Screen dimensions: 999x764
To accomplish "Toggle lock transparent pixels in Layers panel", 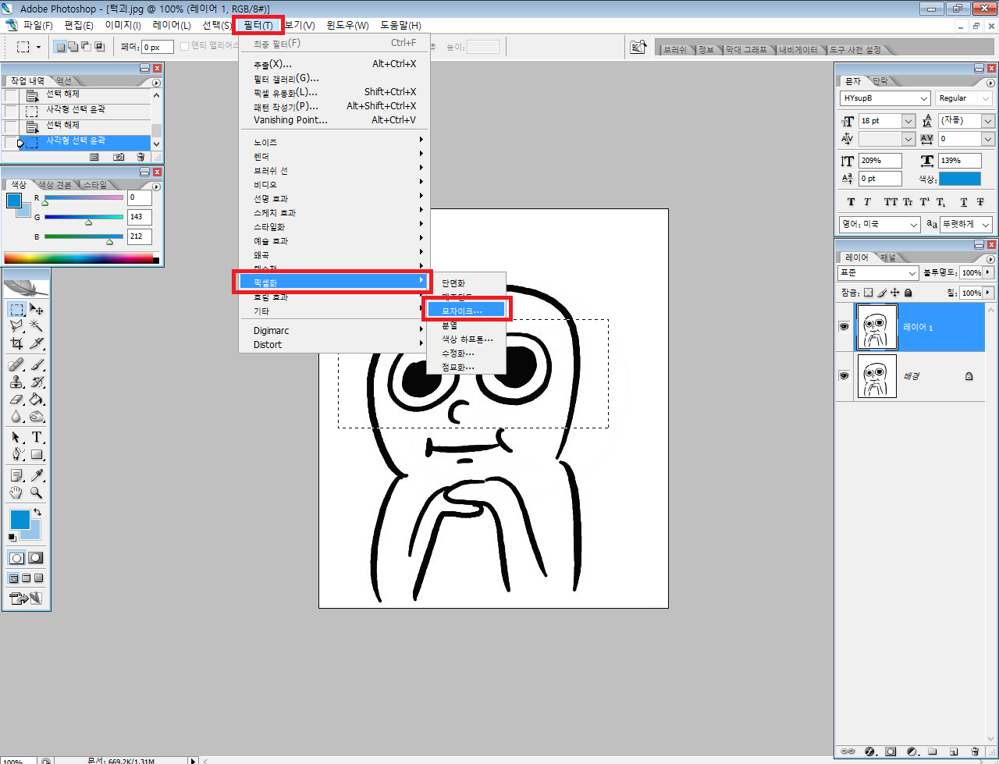I will [x=867, y=293].
